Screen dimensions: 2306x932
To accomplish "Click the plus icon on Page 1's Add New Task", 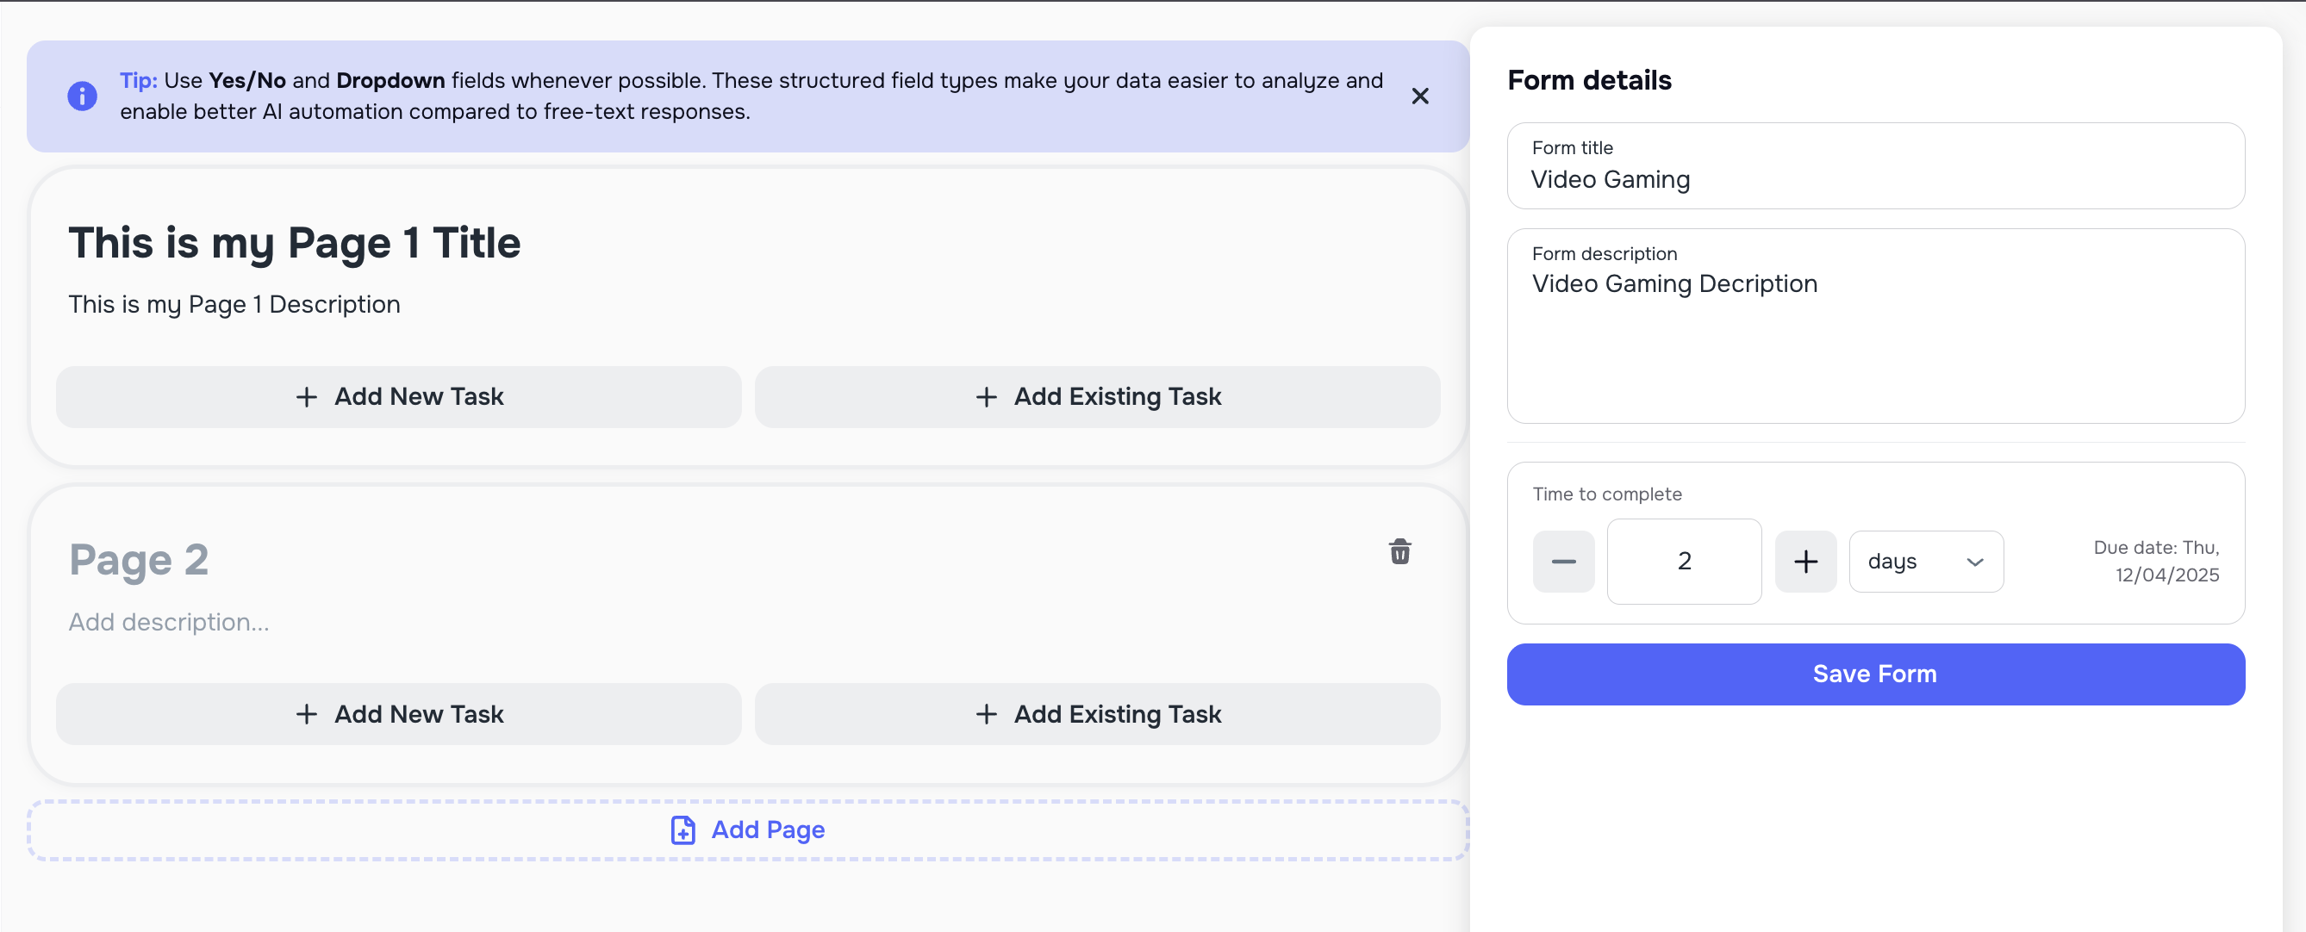I will [x=307, y=396].
